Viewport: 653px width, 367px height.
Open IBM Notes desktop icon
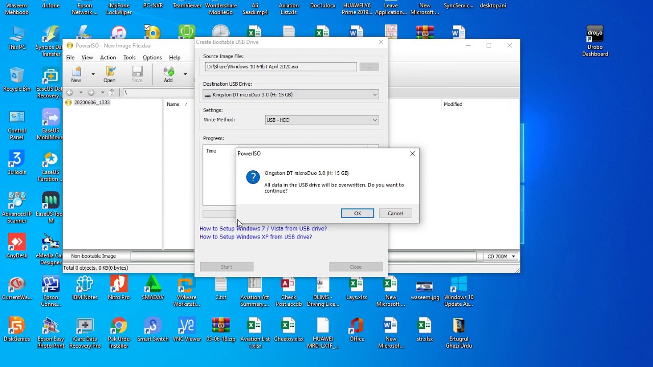85,288
